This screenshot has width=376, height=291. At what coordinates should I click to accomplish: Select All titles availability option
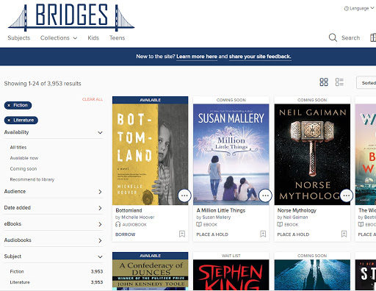(18, 147)
